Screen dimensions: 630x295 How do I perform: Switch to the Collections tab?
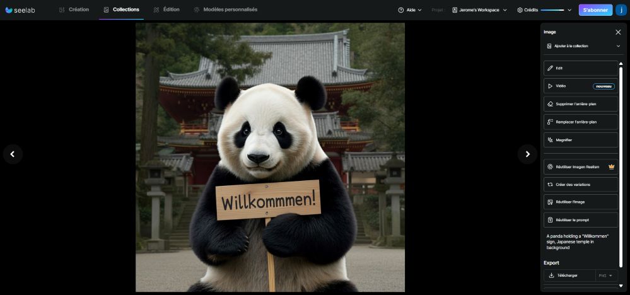(x=121, y=9)
